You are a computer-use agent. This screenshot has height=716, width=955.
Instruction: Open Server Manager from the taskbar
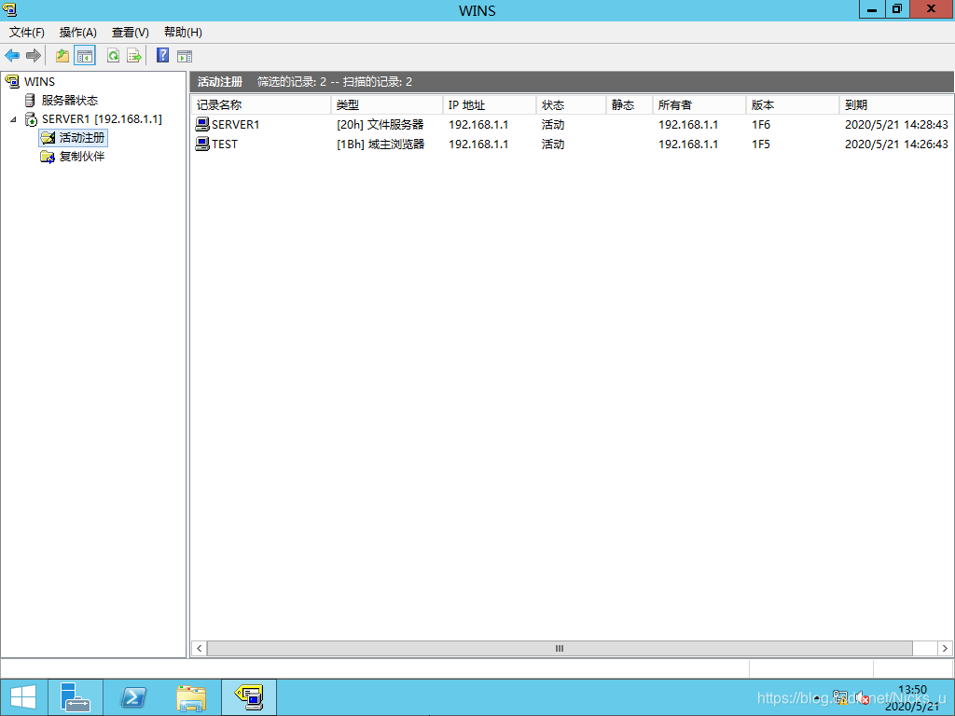point(76,697)
